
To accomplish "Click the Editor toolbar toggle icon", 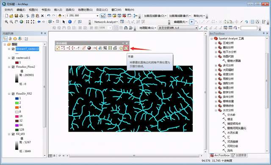I will point(103,16).
